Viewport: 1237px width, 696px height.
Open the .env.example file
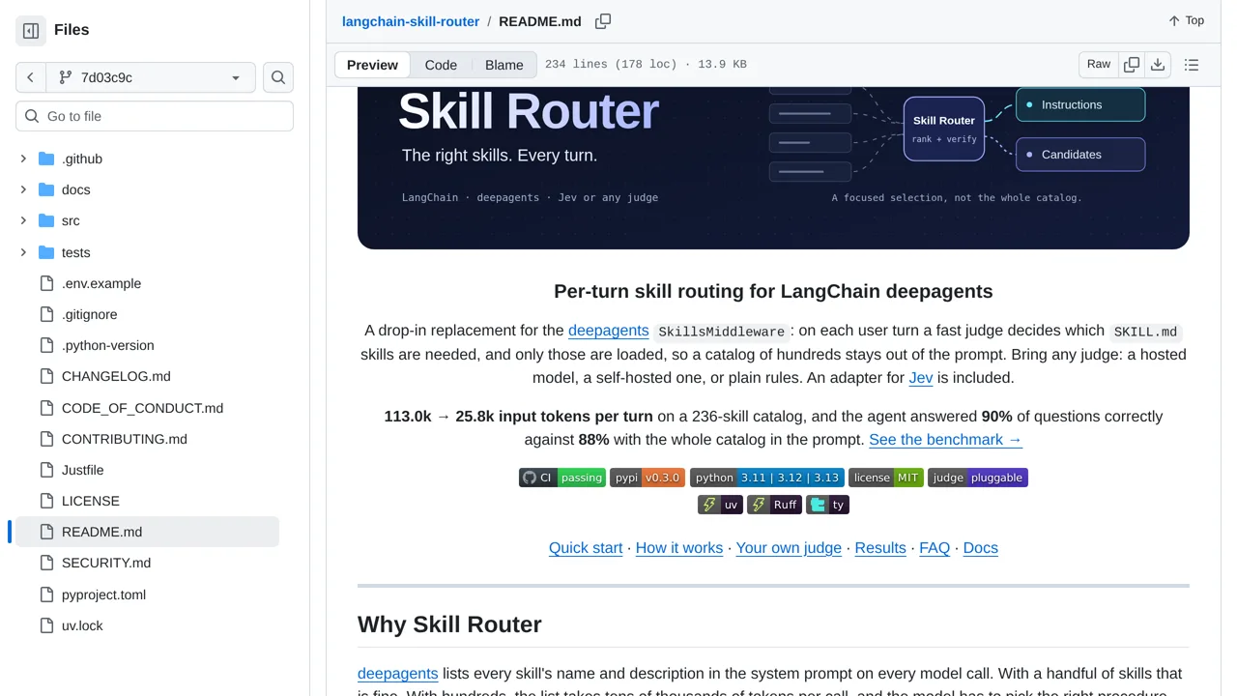pos(101,283)
